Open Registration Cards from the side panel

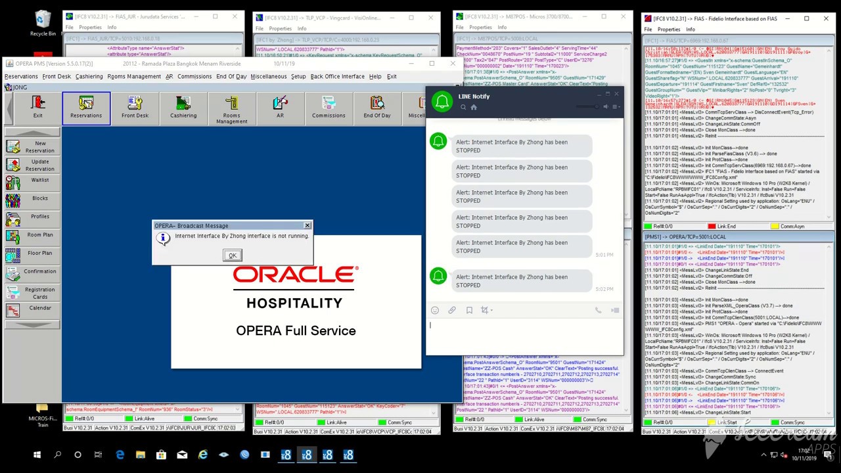33,292
